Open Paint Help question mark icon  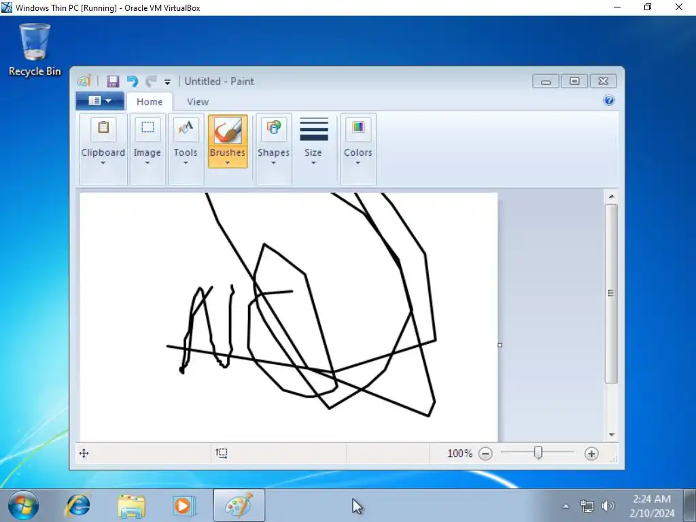(609, 101)
